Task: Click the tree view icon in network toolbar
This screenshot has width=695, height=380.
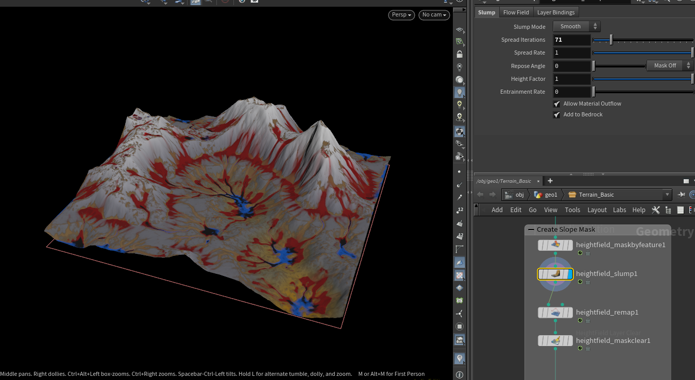Action: [x=668, y=210]
